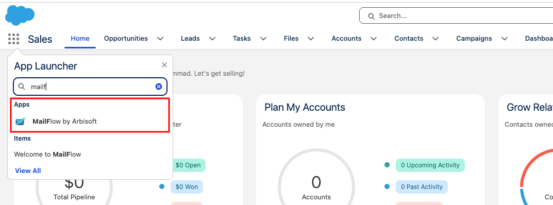Open the Accounts tab
Image resolution: width=553 pixels, height=205 pixels.
[x=346, y=39]
